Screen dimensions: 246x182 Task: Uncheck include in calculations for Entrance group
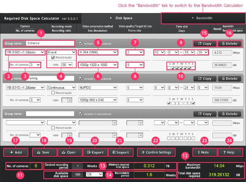[x=81, y=44]
